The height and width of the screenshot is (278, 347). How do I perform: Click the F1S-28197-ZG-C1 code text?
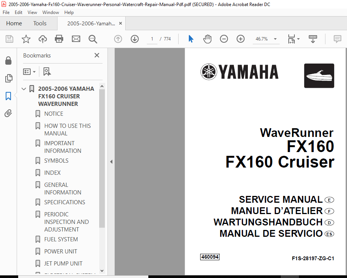[313, 258]
